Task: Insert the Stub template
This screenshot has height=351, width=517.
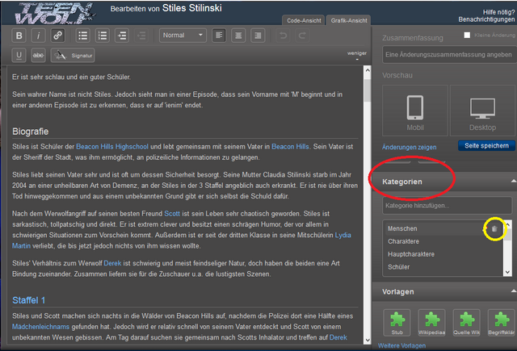Action: coord(397,323)
